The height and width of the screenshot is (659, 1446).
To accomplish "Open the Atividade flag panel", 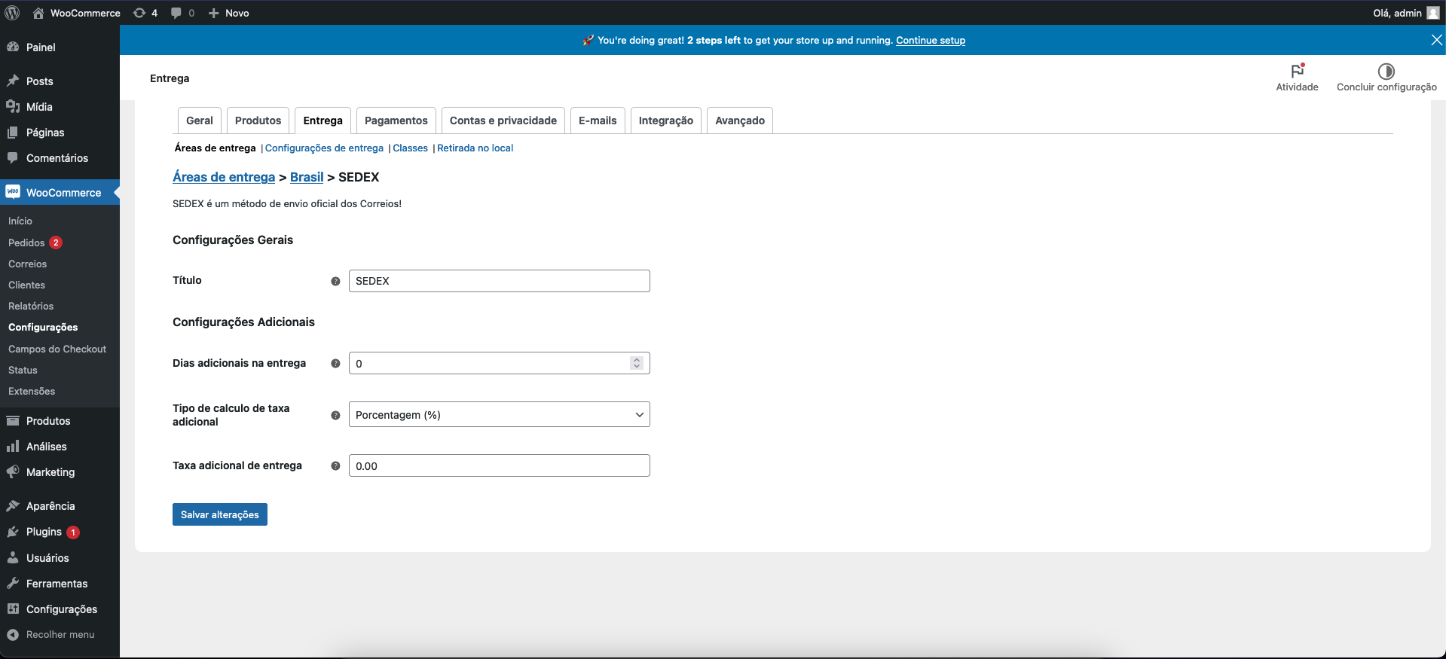I will 1297,78.
